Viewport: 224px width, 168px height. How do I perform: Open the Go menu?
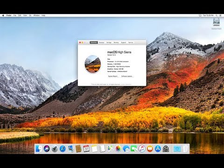[30, 15]
